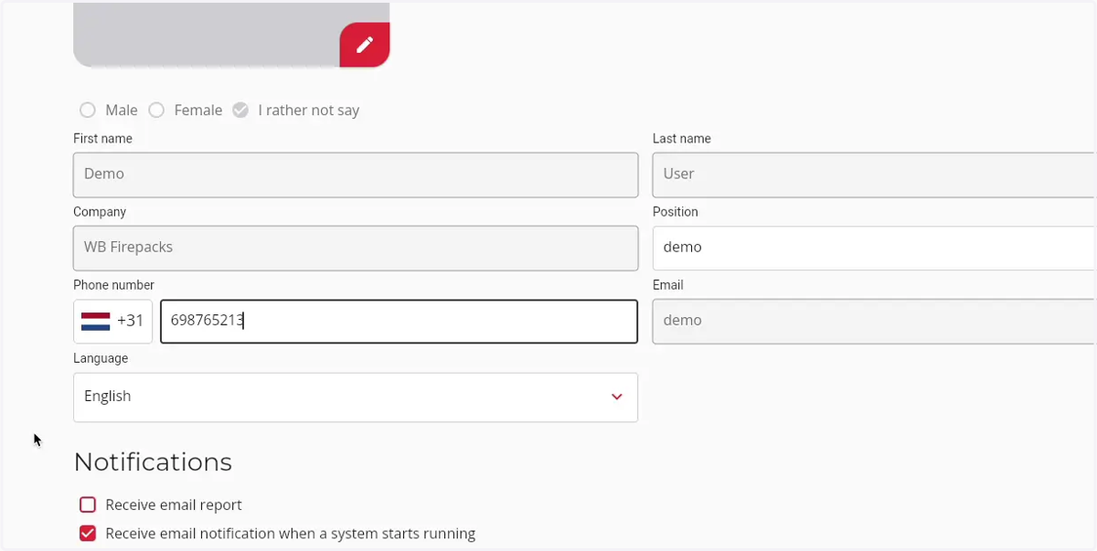Click the phone number input 698765213
1097x551 pixels.
tap(399, 322)
